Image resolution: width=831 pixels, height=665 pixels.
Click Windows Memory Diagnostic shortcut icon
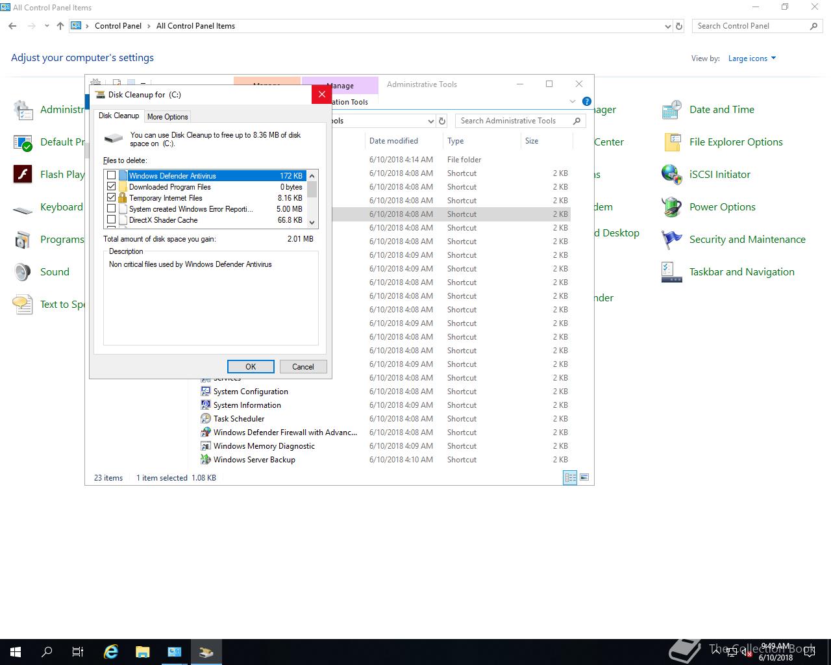pyautogui.click(x=206, y=445)
